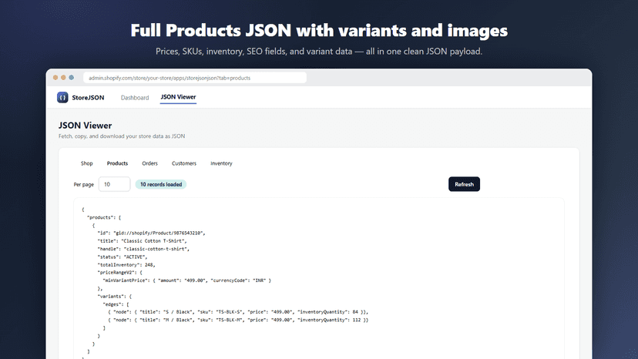
Task: Switch to the Customers data tab
Action: point(184,163)
